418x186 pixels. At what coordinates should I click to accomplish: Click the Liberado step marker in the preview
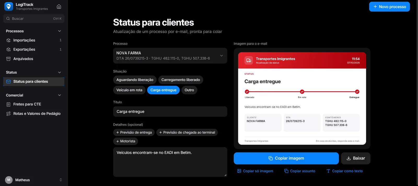click(247, 92)
